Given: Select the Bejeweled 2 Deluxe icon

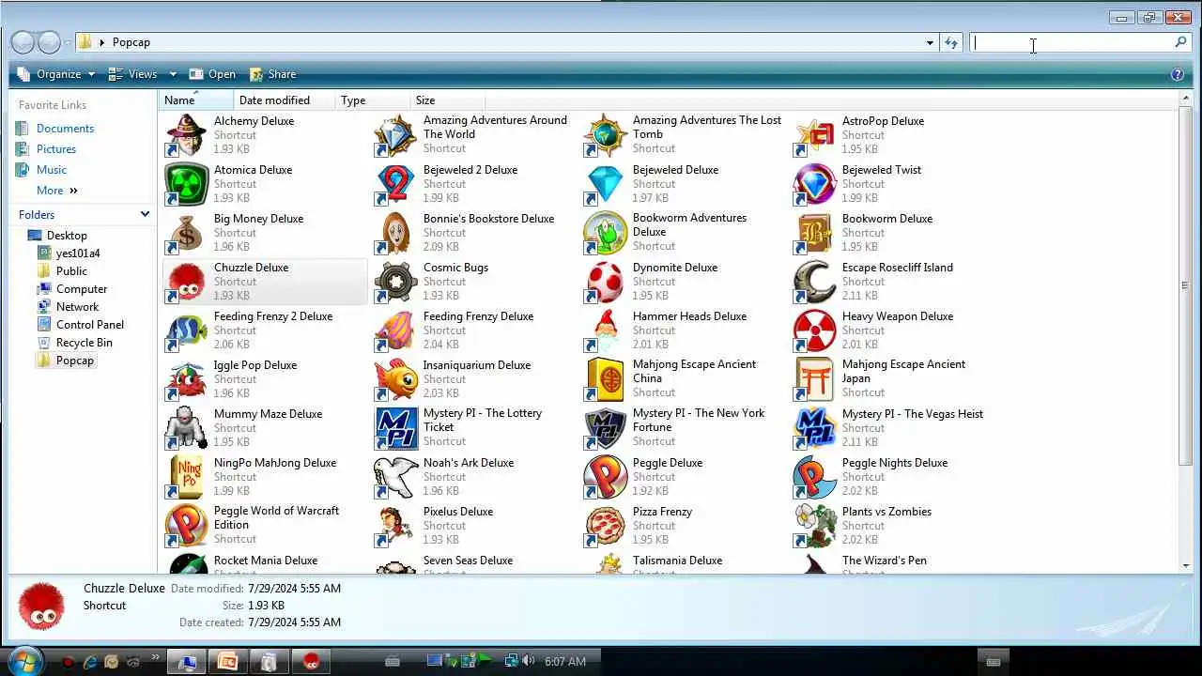Looking at the screenshot, I should [395, 184].
